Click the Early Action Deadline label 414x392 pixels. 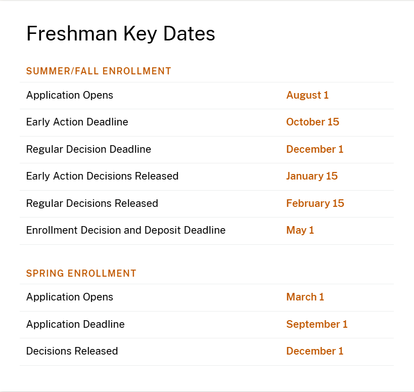coord(77,122)
